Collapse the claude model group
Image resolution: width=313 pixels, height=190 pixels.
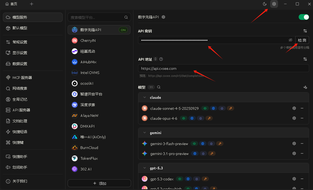tap(145, 97)
